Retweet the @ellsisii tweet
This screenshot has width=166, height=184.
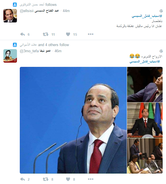click(45, 34)
